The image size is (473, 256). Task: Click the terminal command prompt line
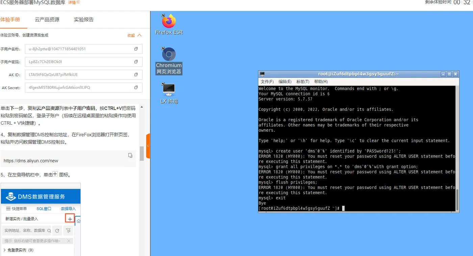click(x=301, y=209)
